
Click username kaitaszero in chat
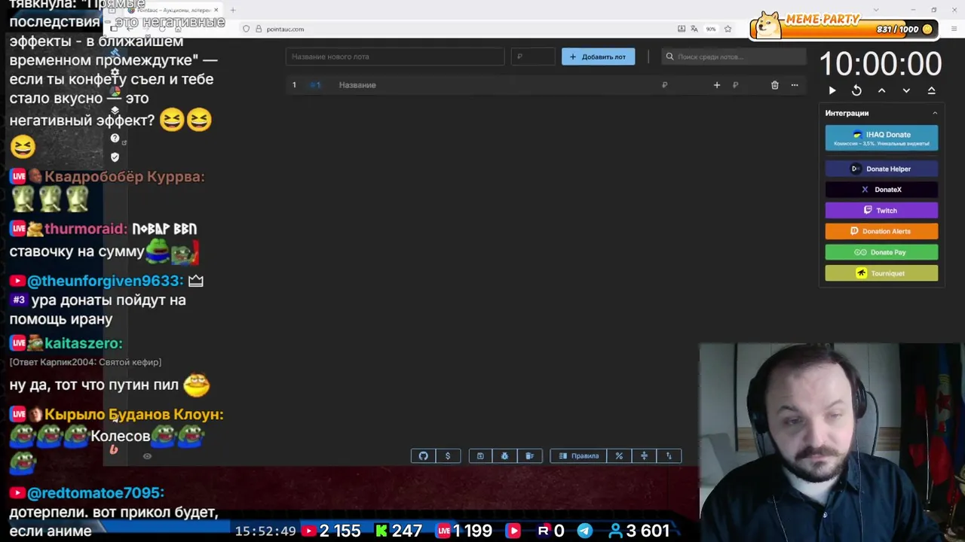pyautogui.click(x=83, y=343)
